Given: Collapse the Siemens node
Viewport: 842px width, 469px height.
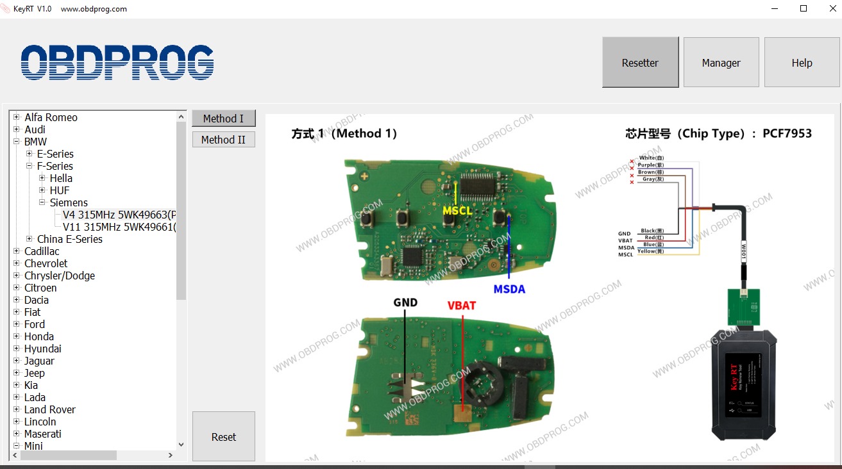Looking at the screenshot, I should pyautogui.click(x=42, y=202).
